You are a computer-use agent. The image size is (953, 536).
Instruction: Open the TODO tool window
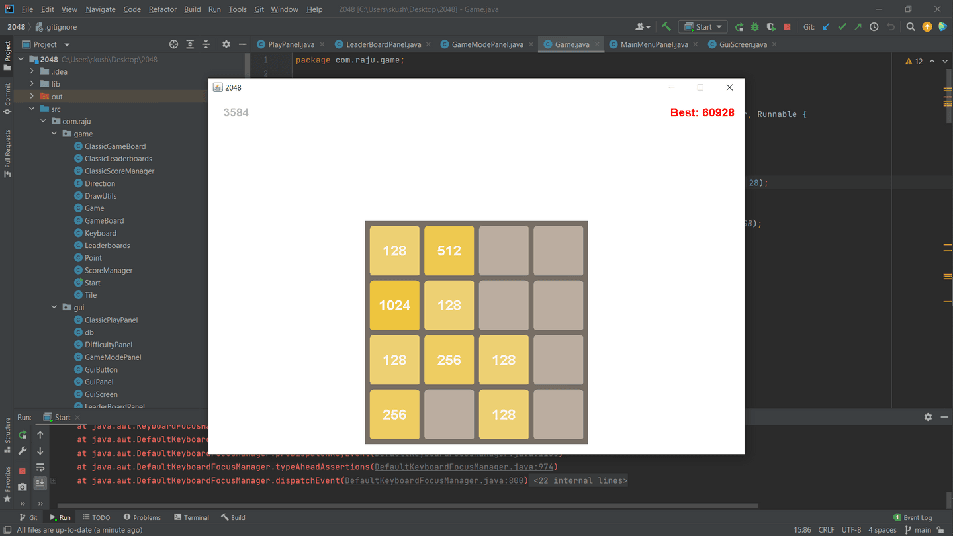click(96, 517)
